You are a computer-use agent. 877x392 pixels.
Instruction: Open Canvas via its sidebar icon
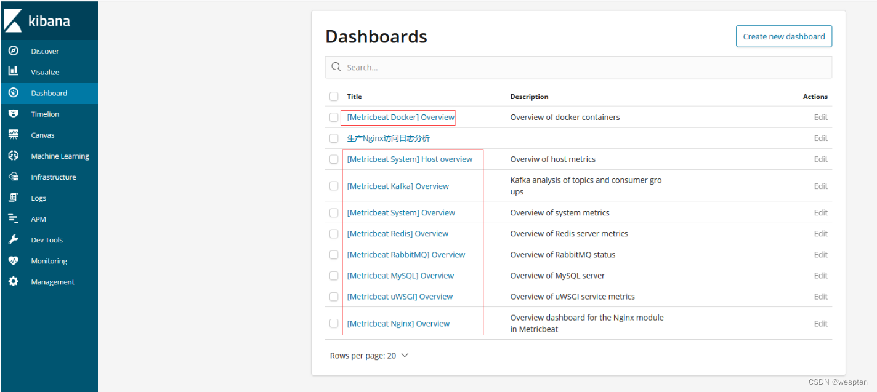coord(14,135)
